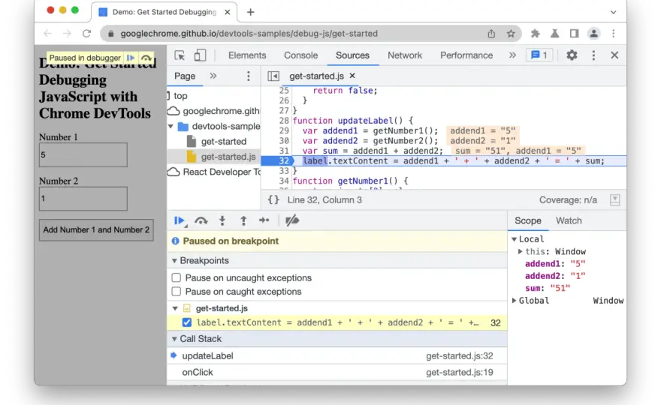
Task: Click the Number 1 input field
Action: [83, 155]
